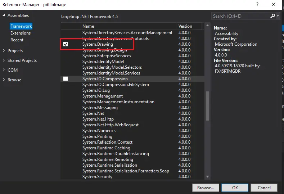Select the System.Runtime.DurableInstancing row
The width and height of the screenshot is (284, 194).
pyautogui.click(x=132, y=154)
